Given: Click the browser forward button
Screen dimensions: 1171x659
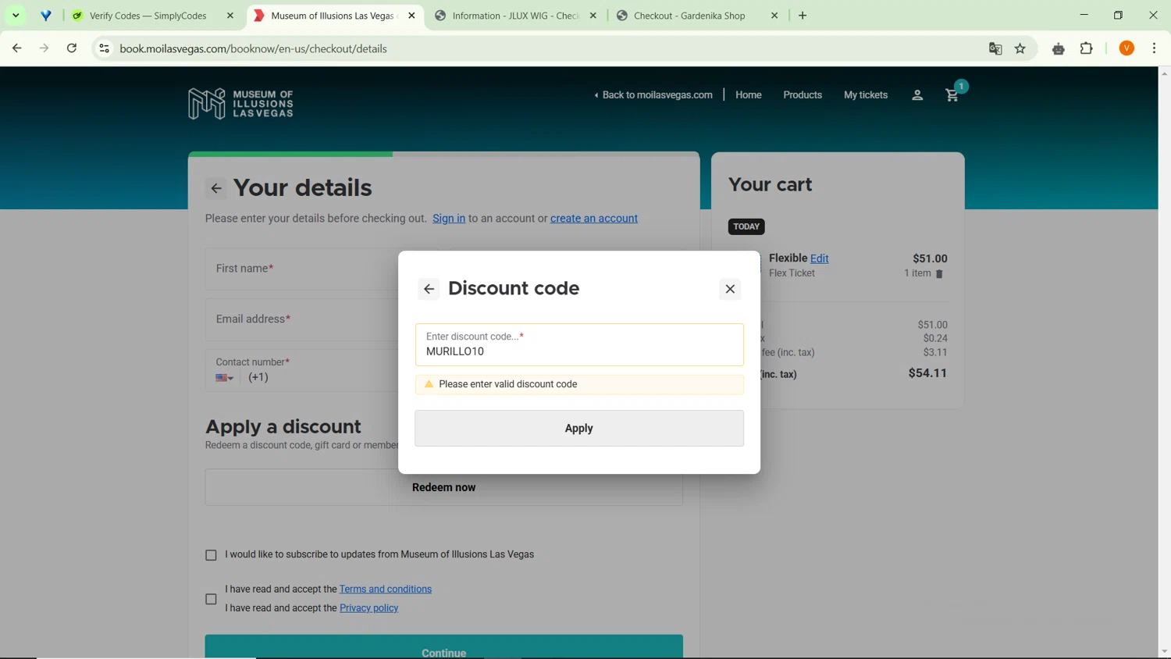Looking at the screenshot, I should click(x=44, y=48).
